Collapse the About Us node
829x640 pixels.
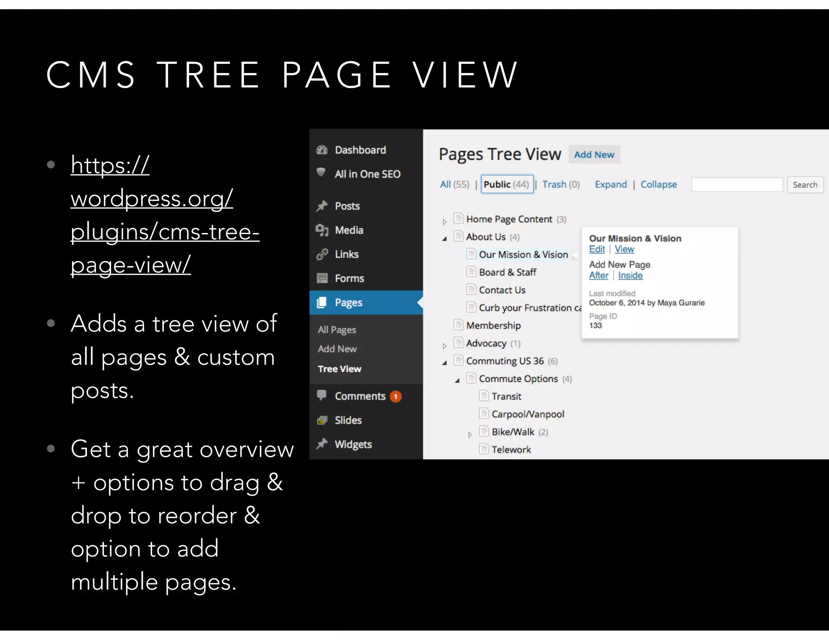[444, 239]
